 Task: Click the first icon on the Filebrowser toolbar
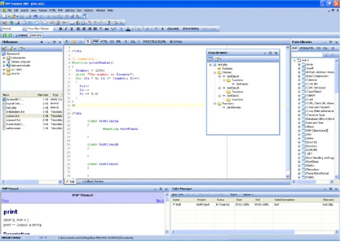(4, 48)
